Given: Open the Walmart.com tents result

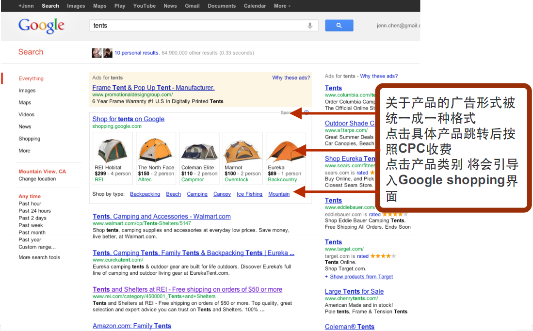Looking at the screenshot, I should (162, 217).
